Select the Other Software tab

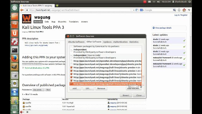pos(94,42)
